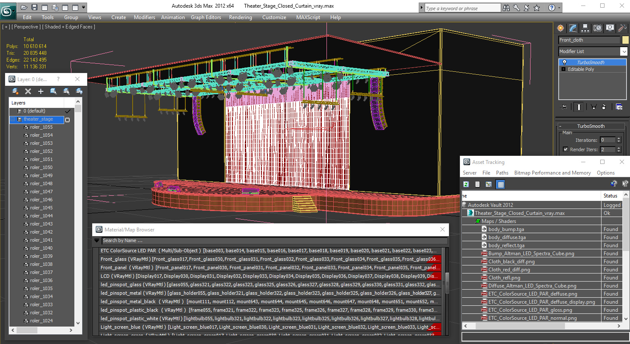The height and width of the screenshot is (344, 630).
Task: Open the Modifier List dropdown
Action: (624, 51)
